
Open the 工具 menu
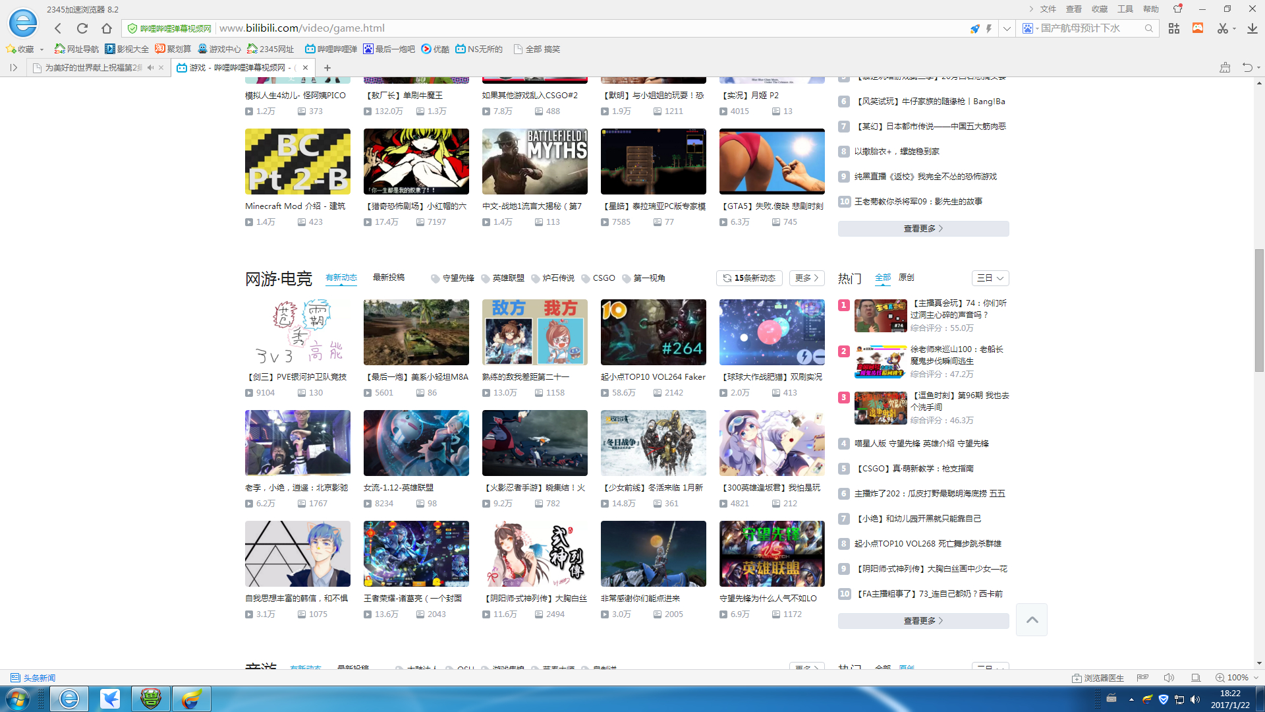tap(1125, 9)
